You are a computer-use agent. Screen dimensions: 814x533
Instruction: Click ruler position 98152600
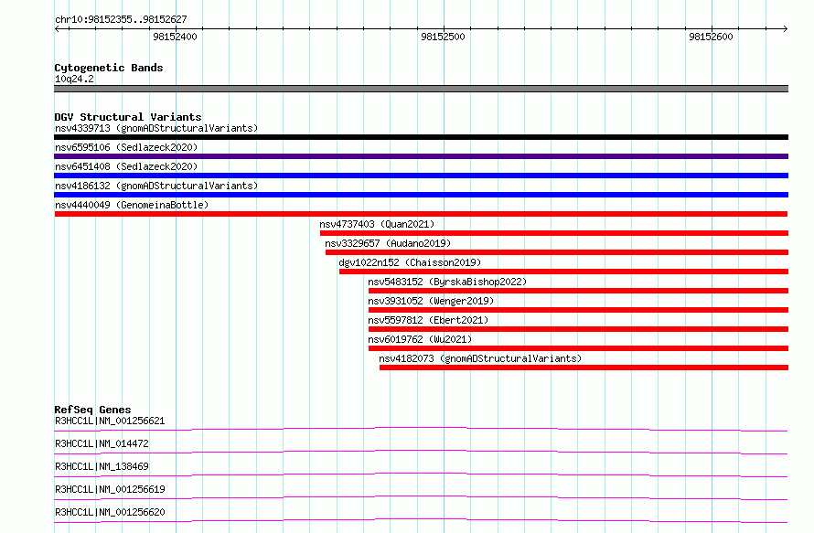click(711, 37)
